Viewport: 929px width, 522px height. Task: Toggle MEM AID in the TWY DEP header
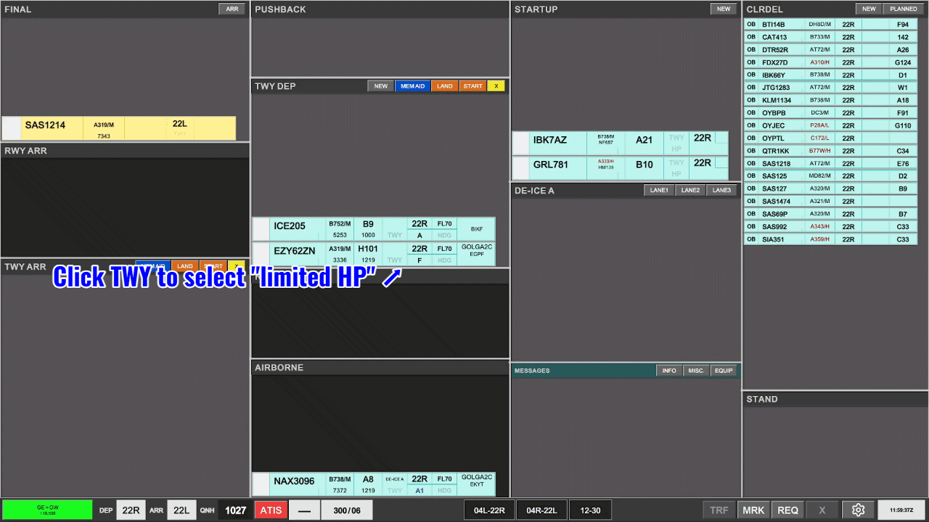(x=412, y=86)
